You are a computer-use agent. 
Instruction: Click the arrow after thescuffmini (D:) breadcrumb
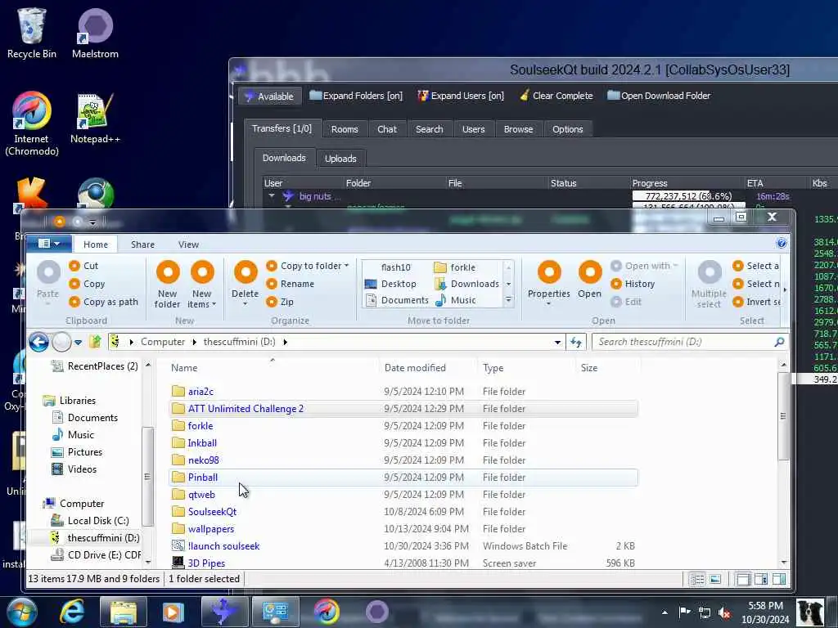pos(286,342)
